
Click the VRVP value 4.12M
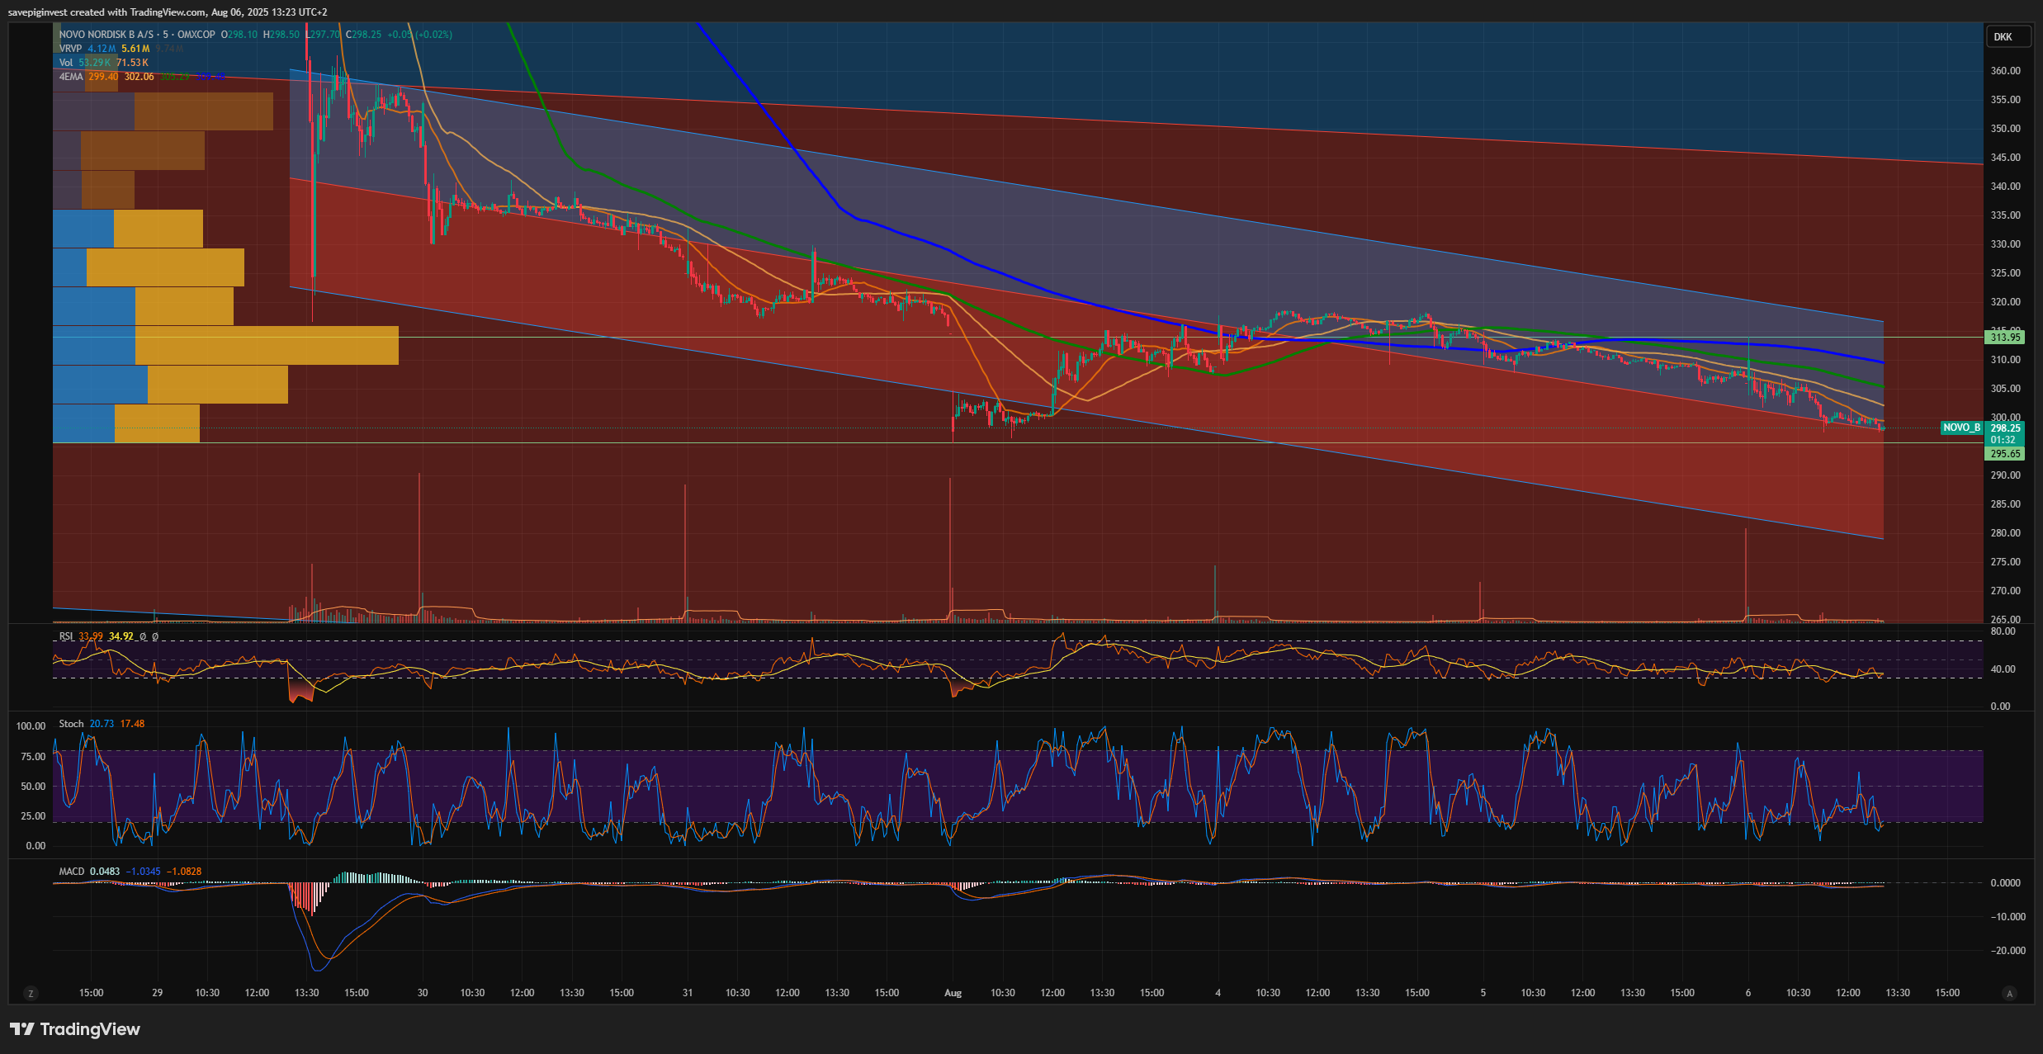click(x=102, y=49)
